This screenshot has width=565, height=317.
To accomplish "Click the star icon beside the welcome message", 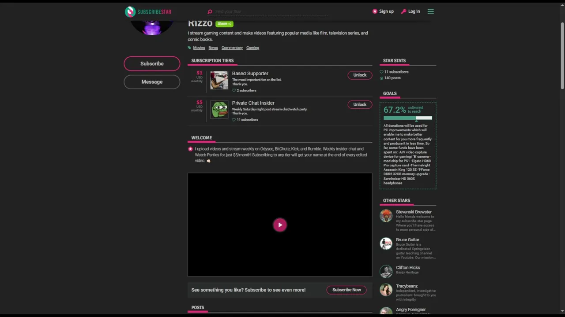I will pyautogui.click(x=190, y=149).
